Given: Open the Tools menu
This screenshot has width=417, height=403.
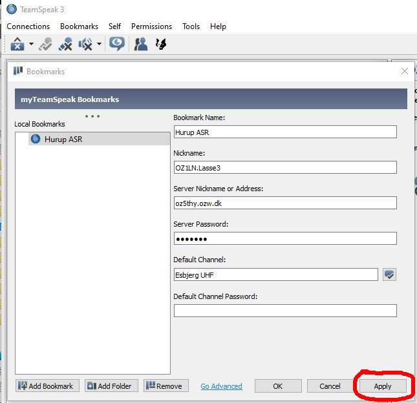Looking at the screenshot, I should pos(191,26).
